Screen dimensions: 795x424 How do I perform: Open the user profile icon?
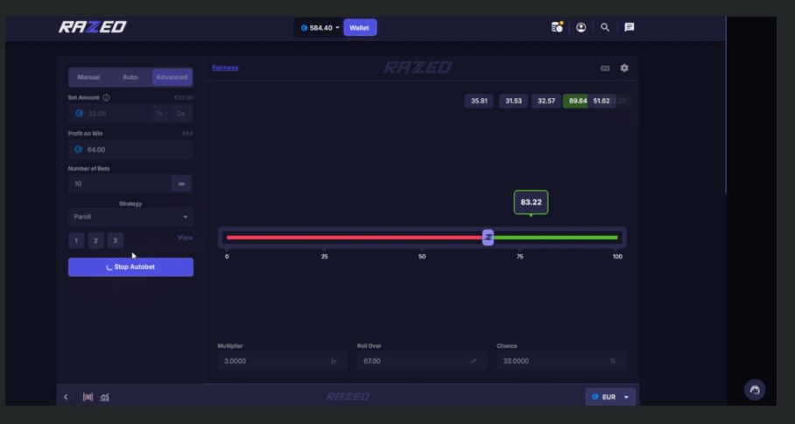click(x=580, y=27)
